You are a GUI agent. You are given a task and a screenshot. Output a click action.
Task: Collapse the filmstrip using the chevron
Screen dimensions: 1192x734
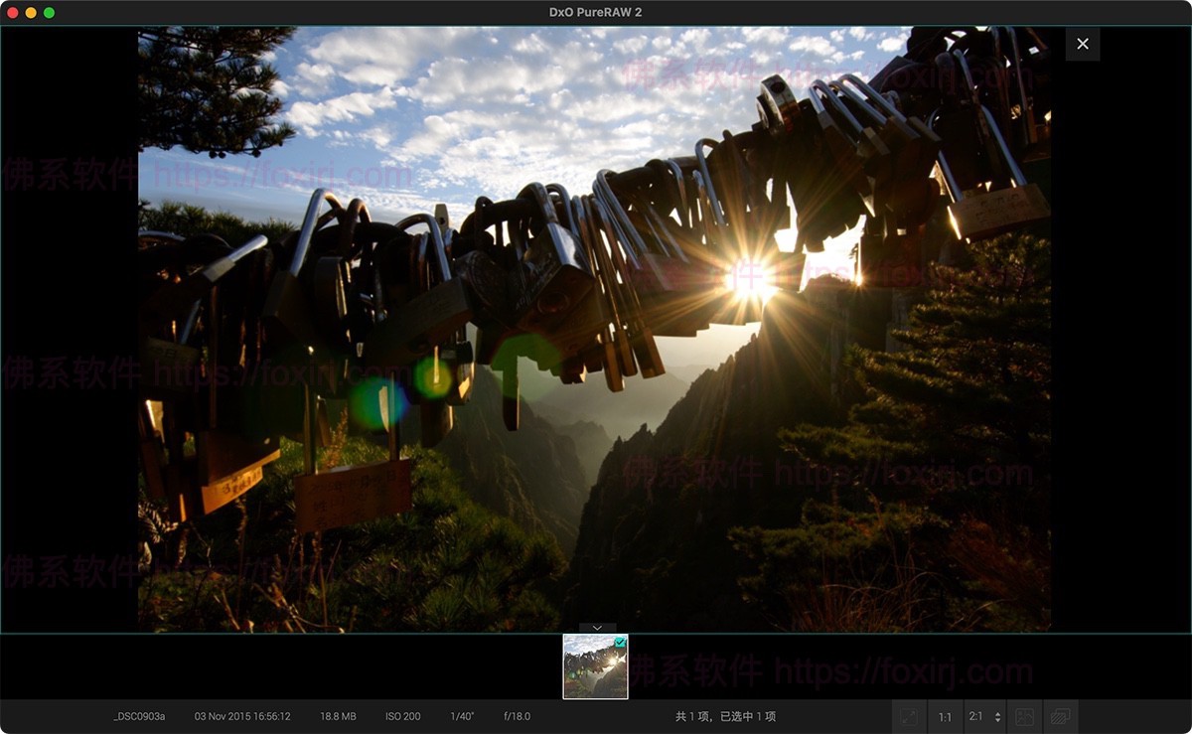597,628
